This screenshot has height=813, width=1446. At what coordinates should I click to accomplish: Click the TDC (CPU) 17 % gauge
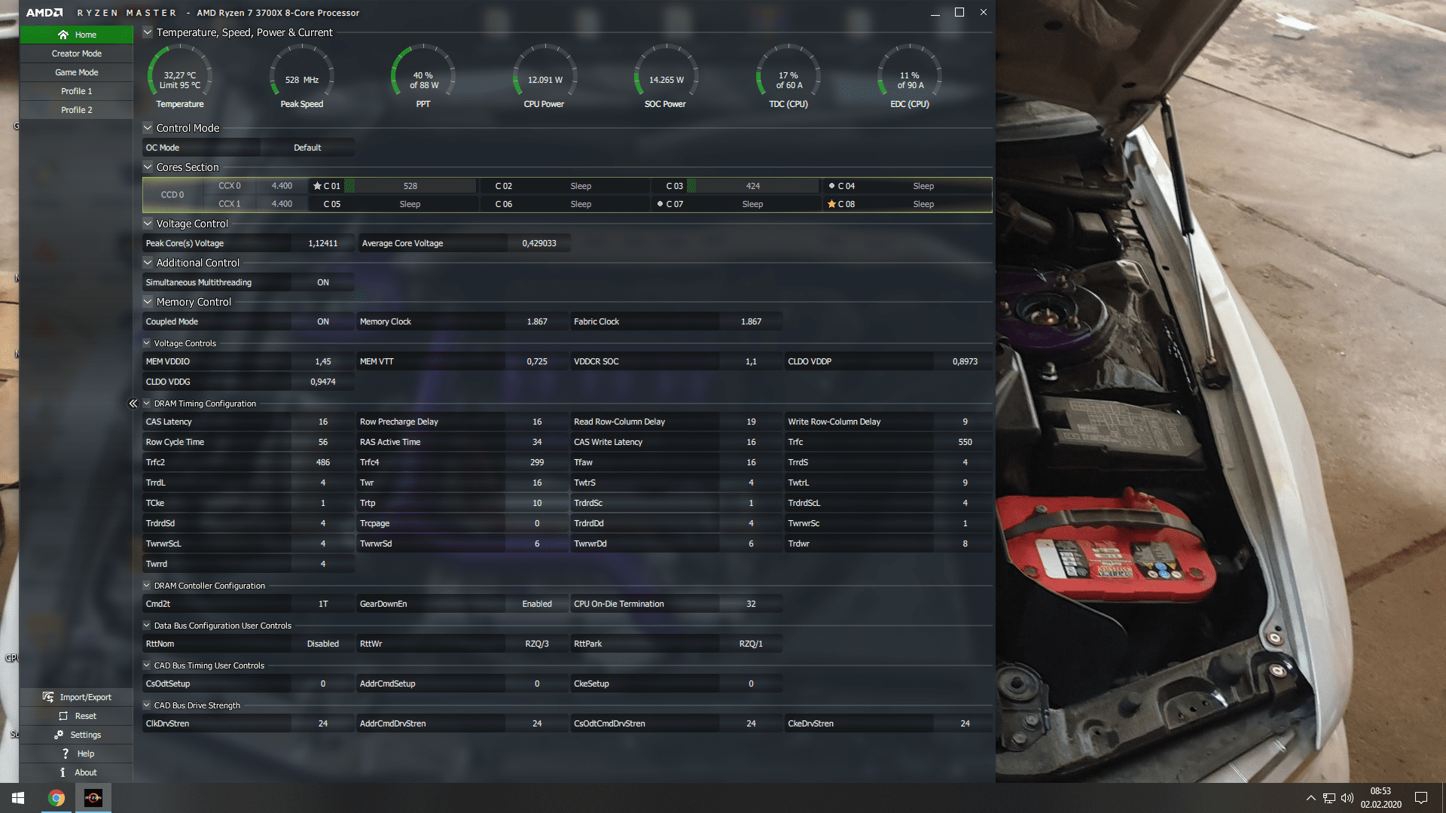[x=789, y=76]
